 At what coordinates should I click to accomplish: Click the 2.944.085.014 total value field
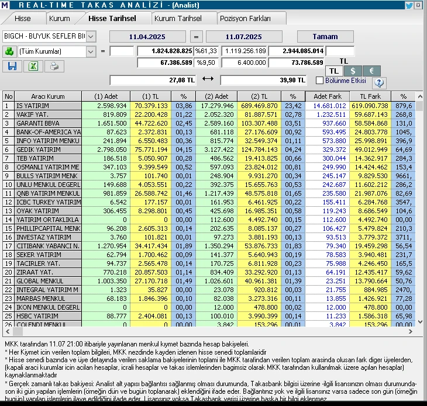point(297,51)
